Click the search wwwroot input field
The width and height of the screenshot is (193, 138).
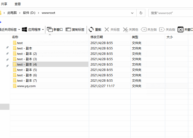[x=171, y=13]
